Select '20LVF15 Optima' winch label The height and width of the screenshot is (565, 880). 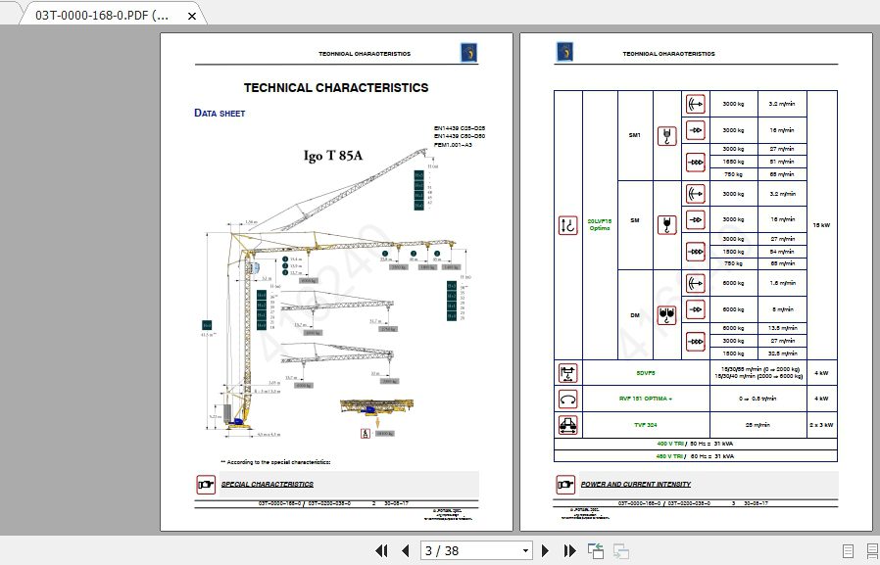600,225
